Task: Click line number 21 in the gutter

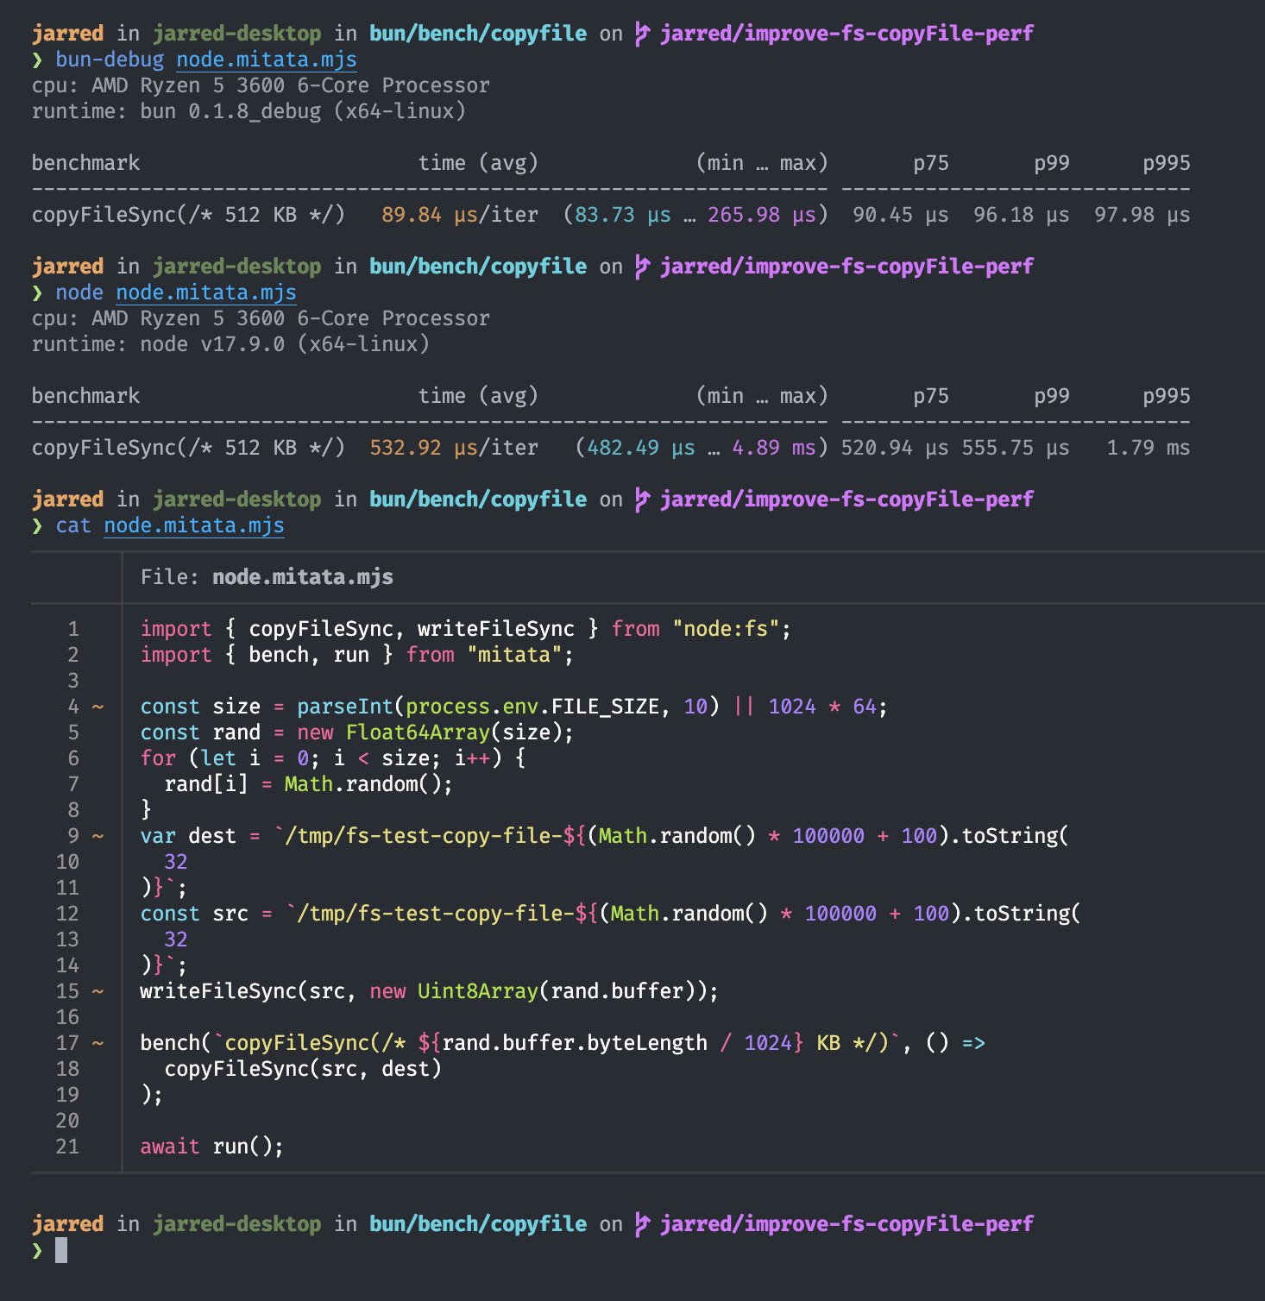Action: [x=67, y=1147]
